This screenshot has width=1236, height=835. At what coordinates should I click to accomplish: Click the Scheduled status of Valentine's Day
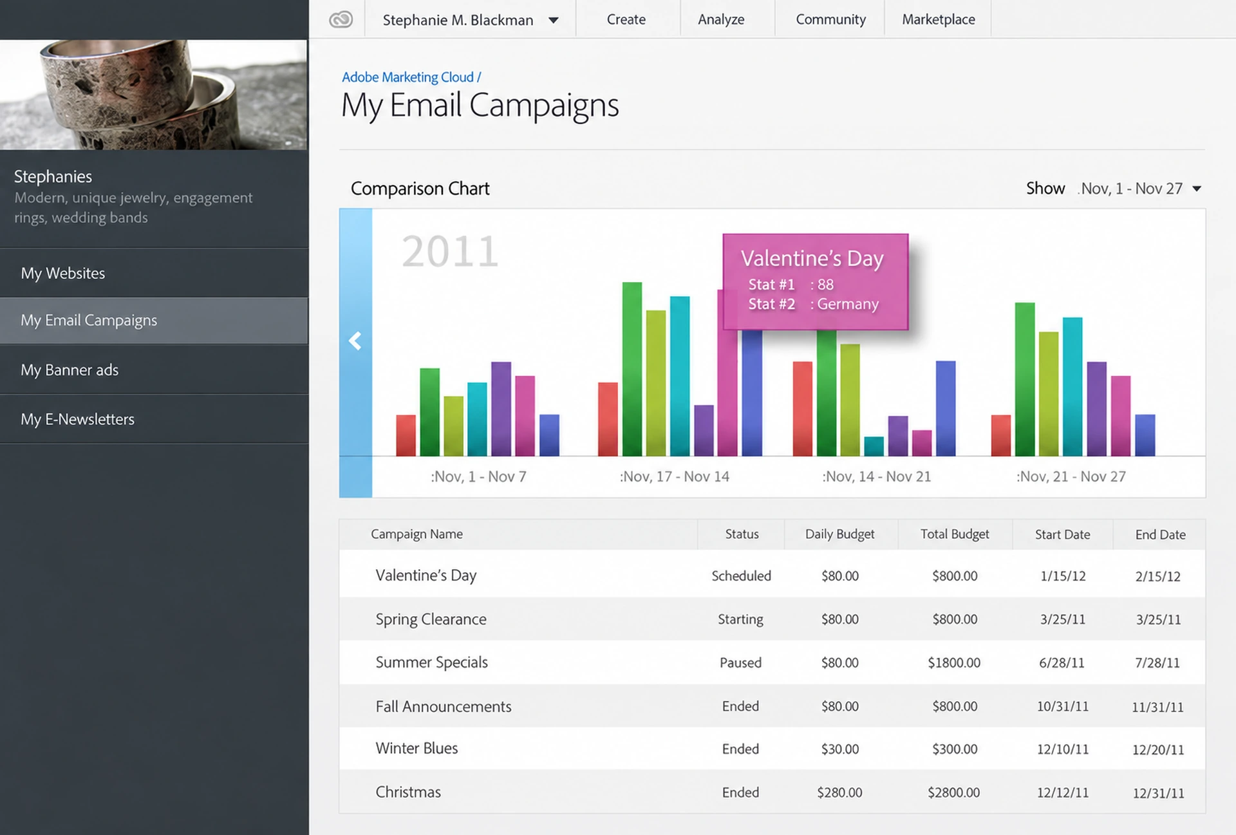[x=741, y=576]
